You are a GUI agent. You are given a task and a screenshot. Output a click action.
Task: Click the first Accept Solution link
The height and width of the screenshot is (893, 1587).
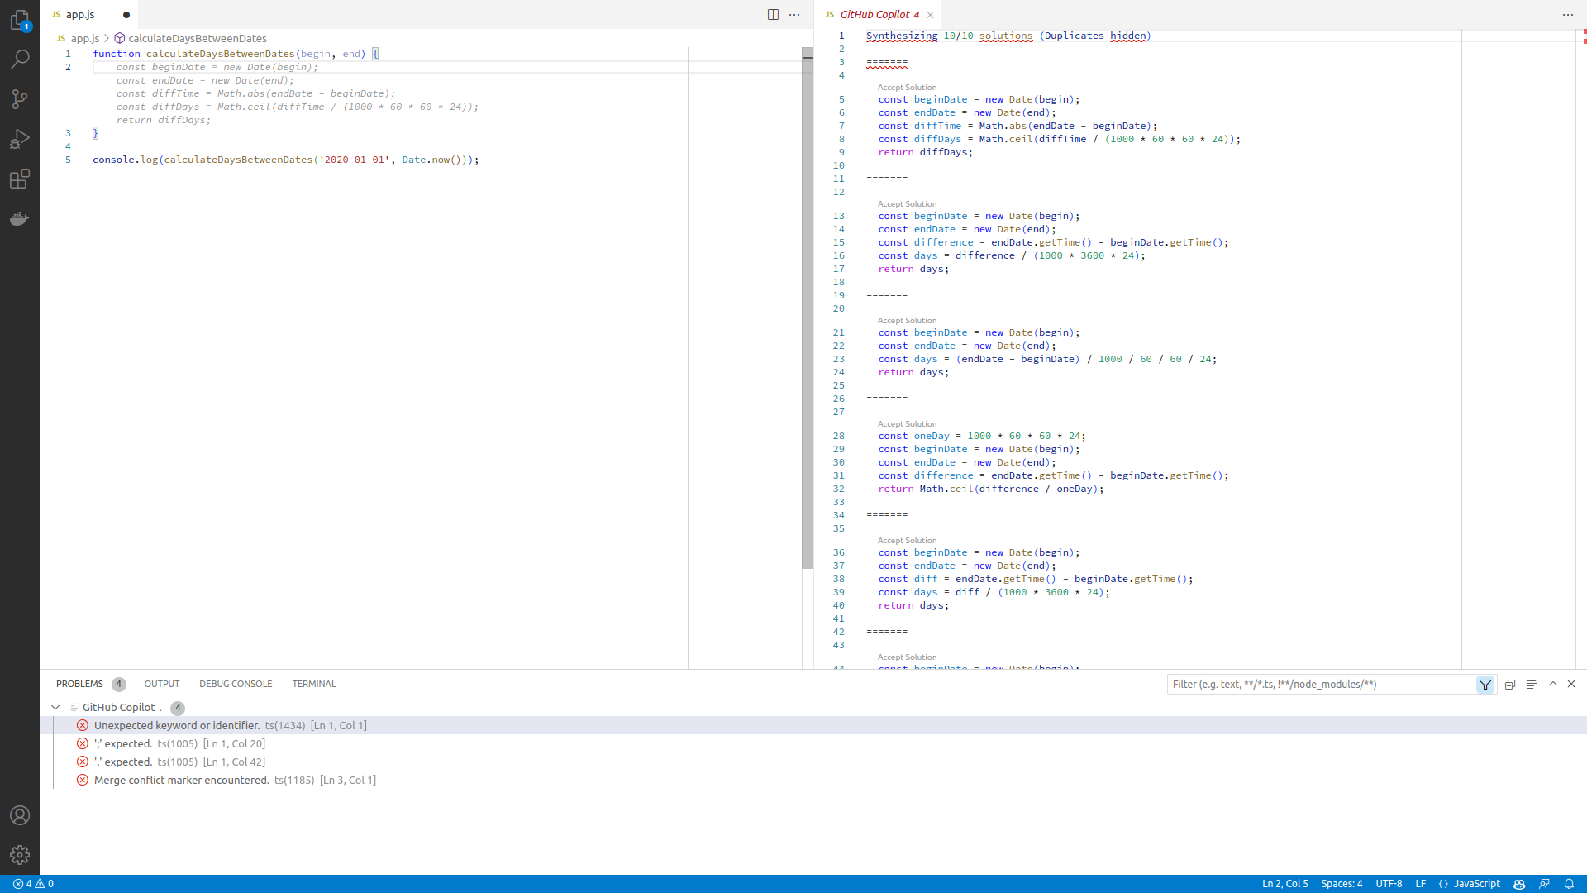[x=906, y=87]
